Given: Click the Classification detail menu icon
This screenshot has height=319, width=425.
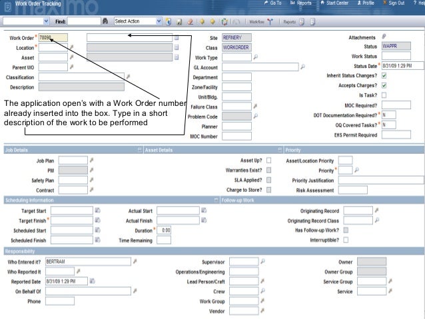Looking at the screenshot, I should click(x=128, y=77).
